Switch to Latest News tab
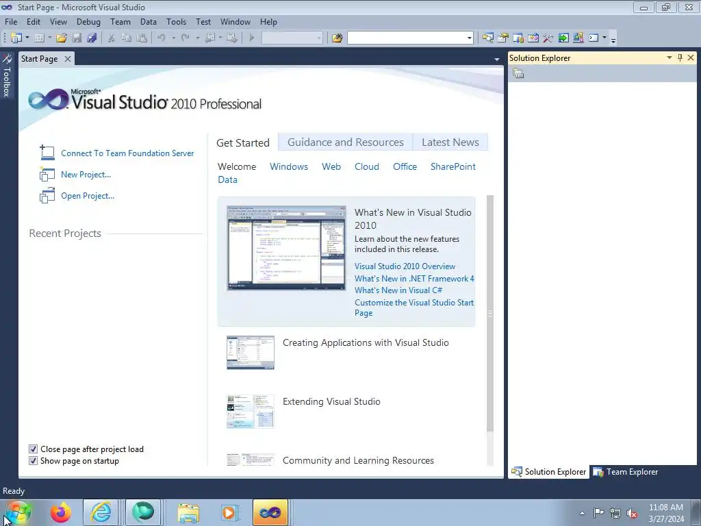 coord(450,142)
